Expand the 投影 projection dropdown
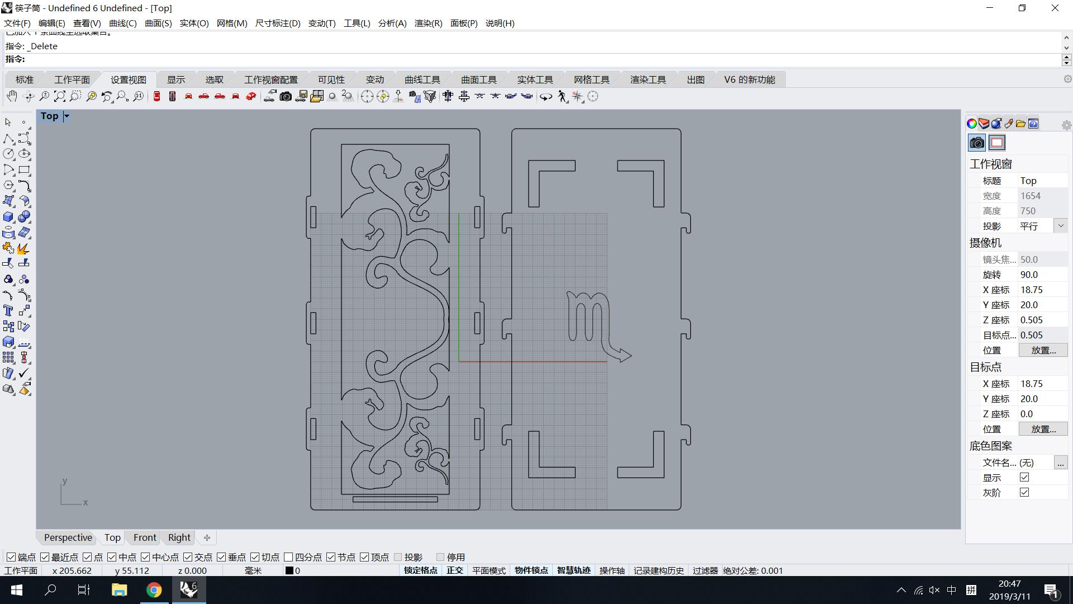This screenshot has width=1073, height=604. 1060,226
